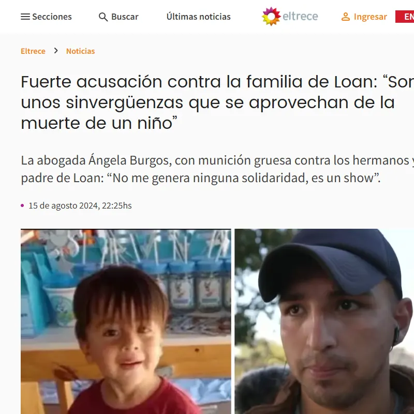Click the red EN button in header

405,17
